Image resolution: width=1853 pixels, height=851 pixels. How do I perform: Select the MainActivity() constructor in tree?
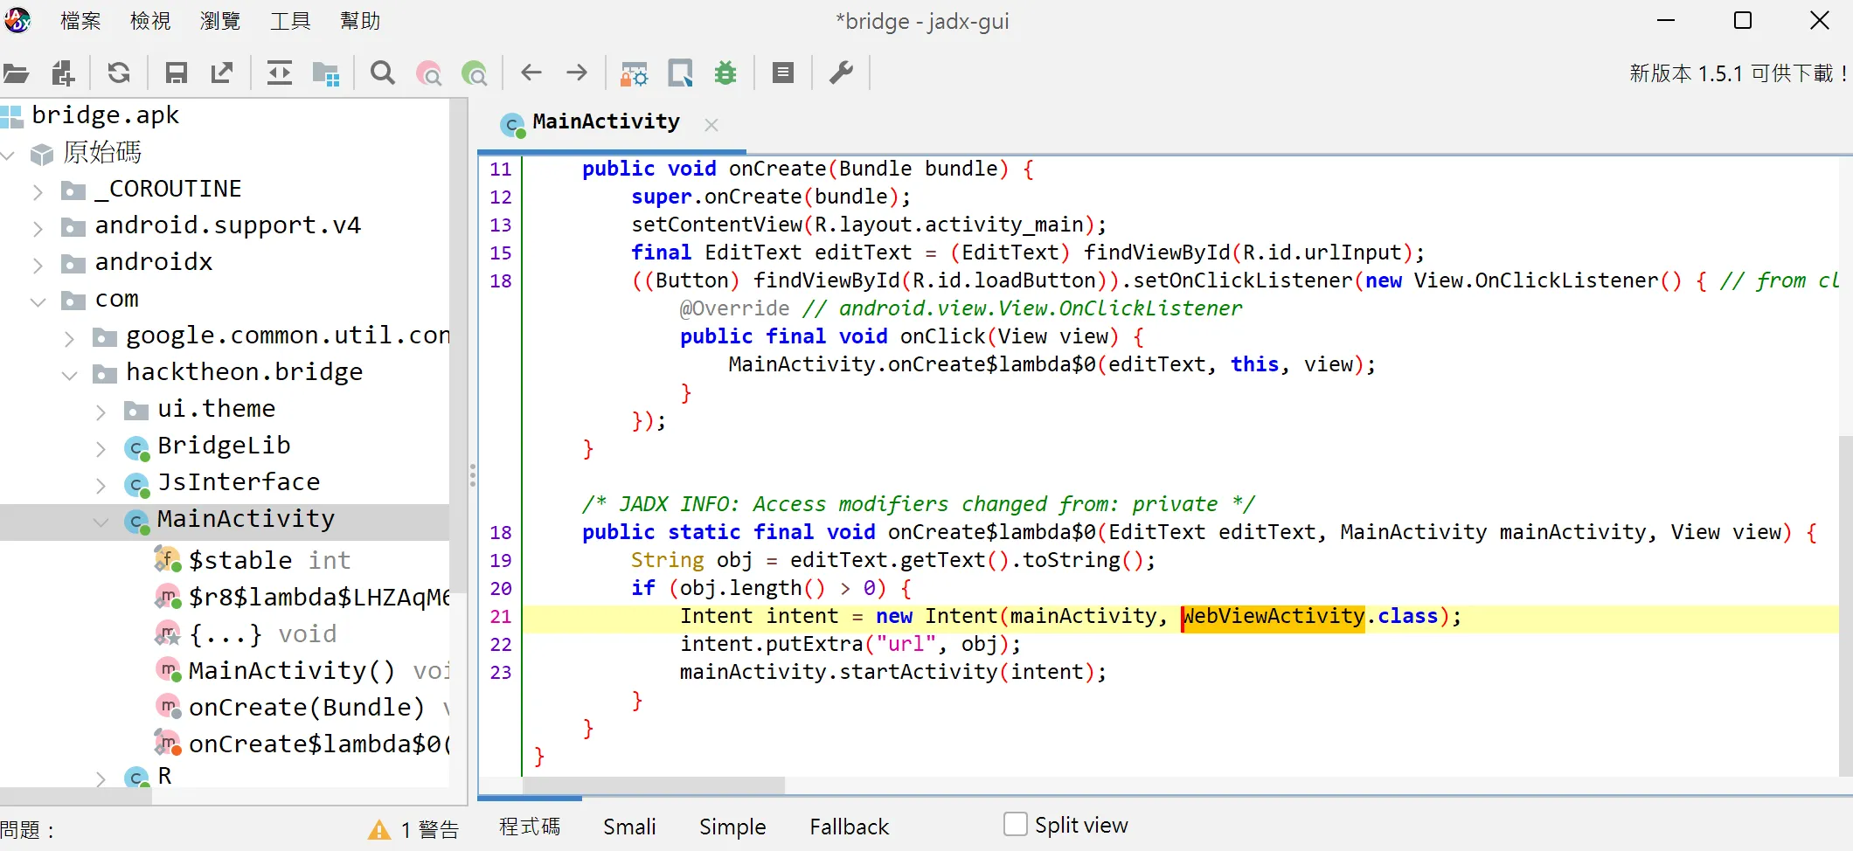318,670
